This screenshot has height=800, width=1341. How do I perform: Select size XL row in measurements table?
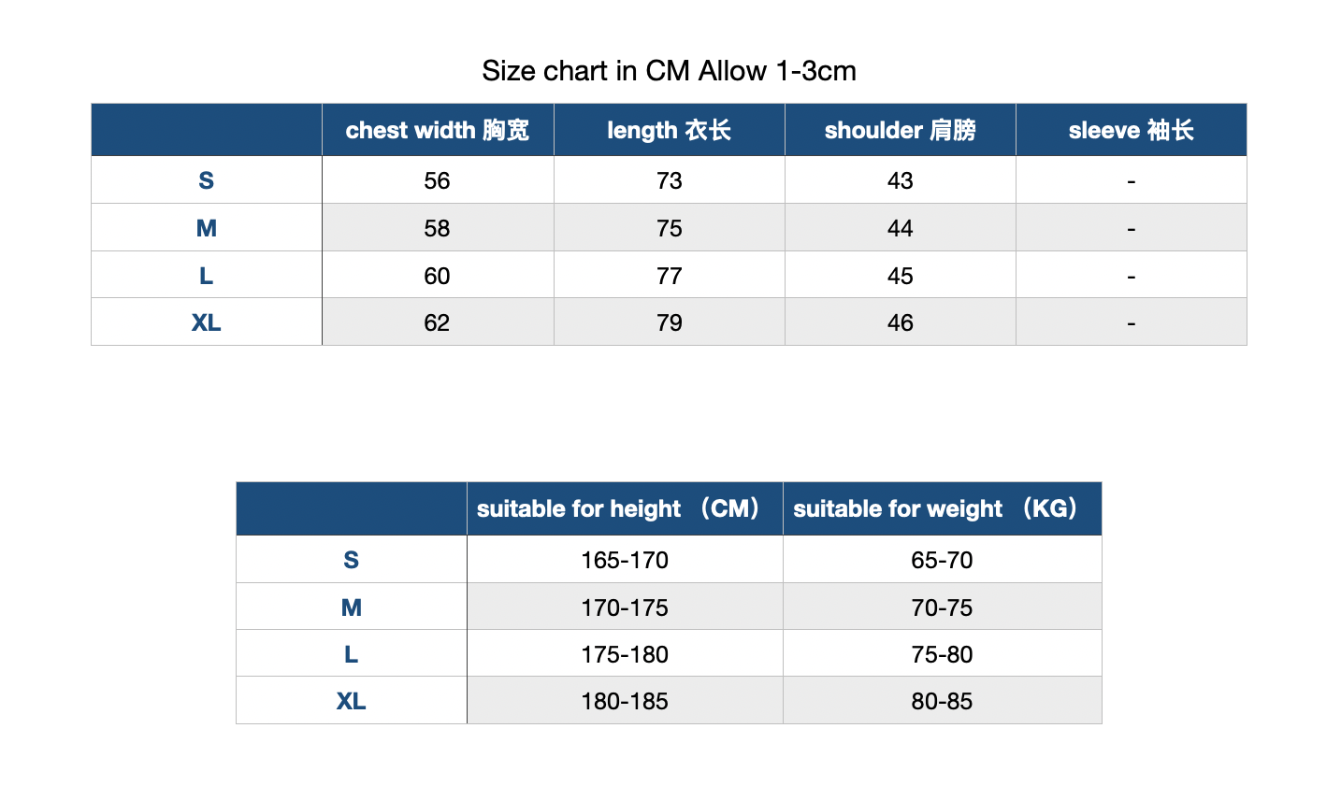click(669, 322)
